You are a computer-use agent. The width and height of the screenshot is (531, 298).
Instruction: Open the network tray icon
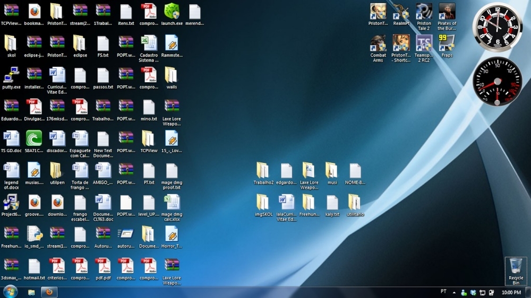tap(482, 293)
